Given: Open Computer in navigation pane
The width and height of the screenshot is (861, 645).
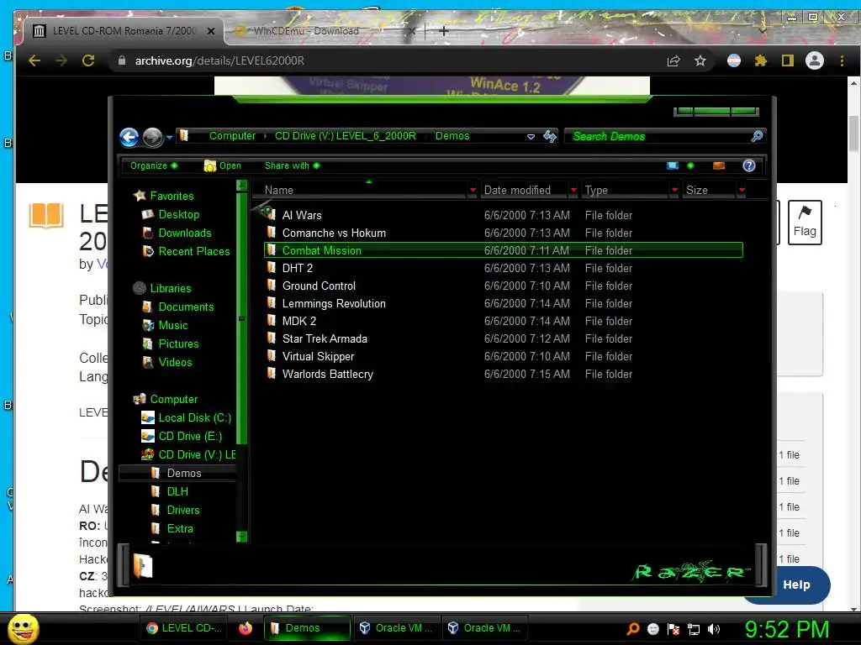Looking at the screenshot, I should pyautogui.click(x=173, y=399).
